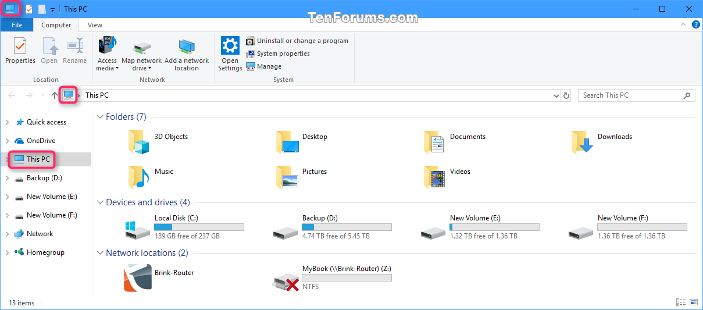Select Backup (D:) in the sidebar

pos(44,178)
